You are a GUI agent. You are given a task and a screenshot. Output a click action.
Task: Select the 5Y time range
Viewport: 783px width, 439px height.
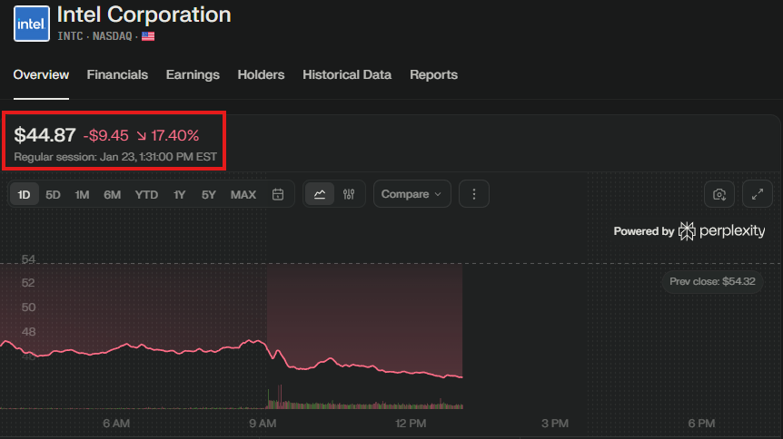(x=209, y=194)
